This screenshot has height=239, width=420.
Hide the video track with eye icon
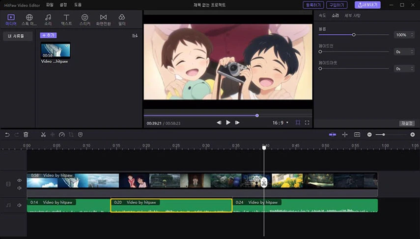pyautogui.click(x=19, y=181)
